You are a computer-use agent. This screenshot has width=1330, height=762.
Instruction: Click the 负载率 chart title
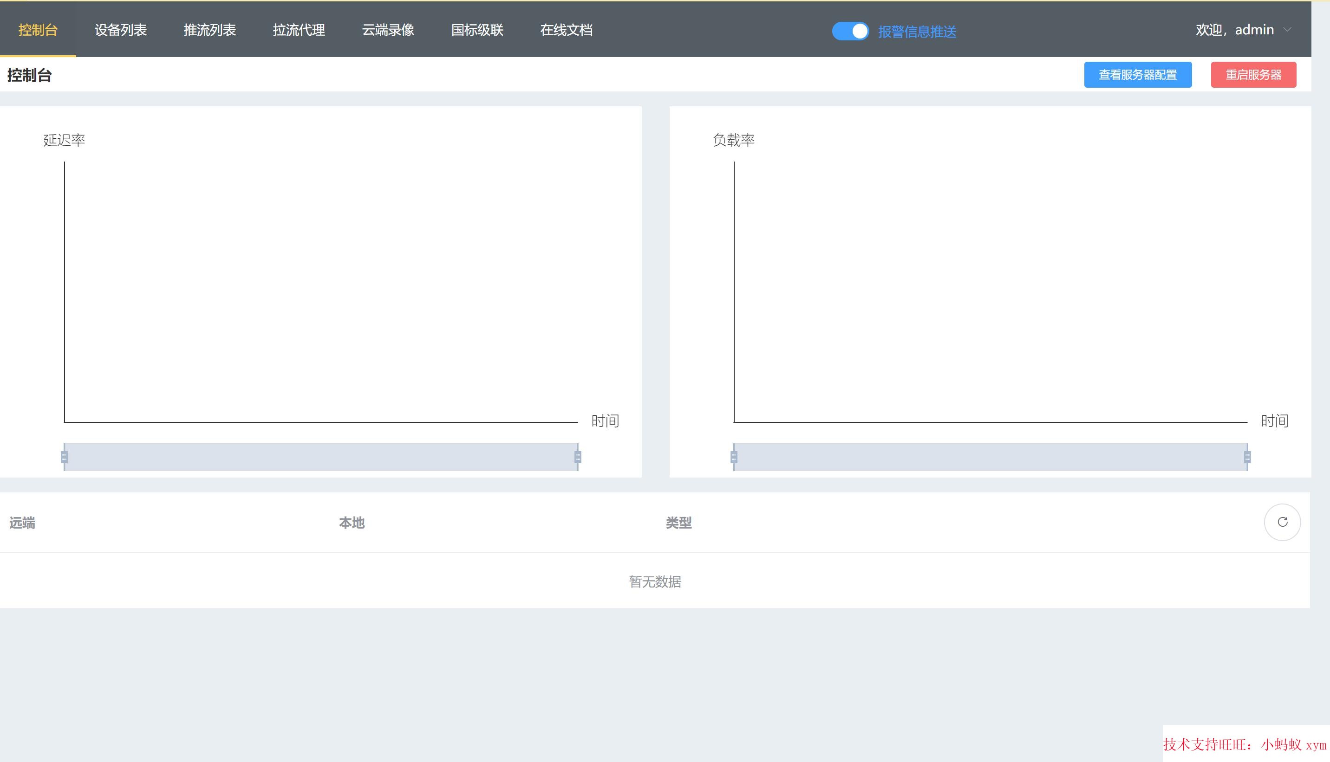[734, 140]
